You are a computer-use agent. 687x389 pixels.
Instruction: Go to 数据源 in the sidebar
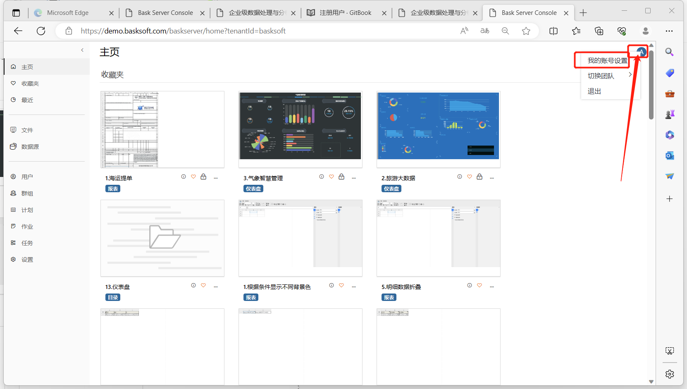click(47, 146)
